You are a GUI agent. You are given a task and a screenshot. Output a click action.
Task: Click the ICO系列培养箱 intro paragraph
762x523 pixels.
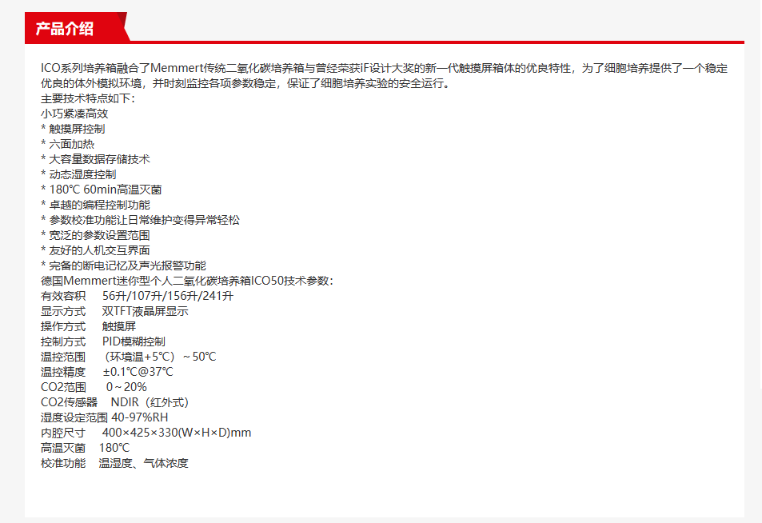click(x=384, y=76)
